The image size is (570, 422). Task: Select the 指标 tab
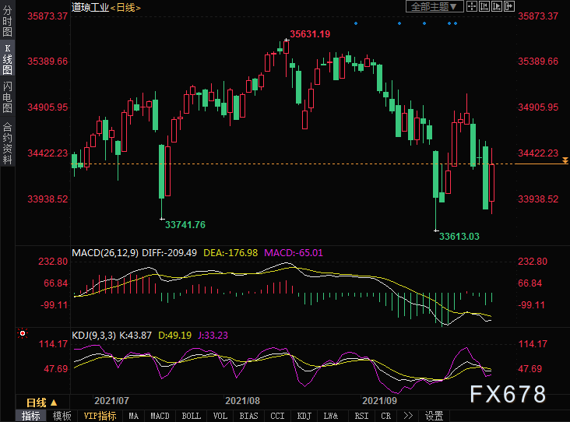point(31,416)
